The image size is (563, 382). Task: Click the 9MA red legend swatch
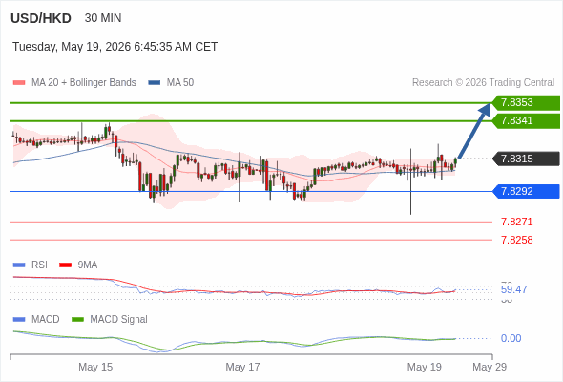tap(65, 265)
